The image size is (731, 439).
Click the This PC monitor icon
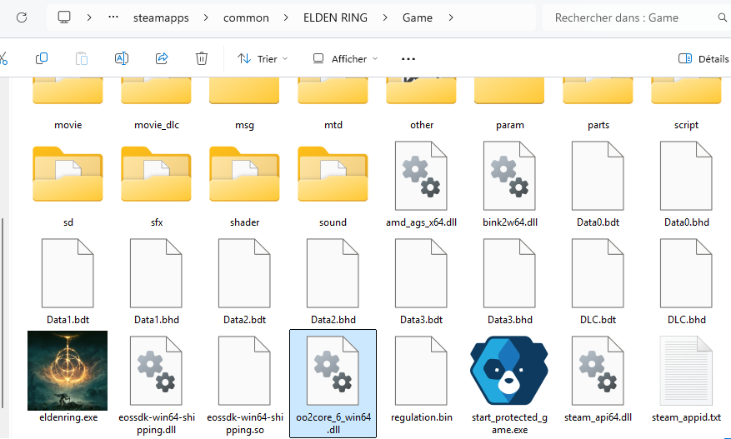click(x=64, y=17)
